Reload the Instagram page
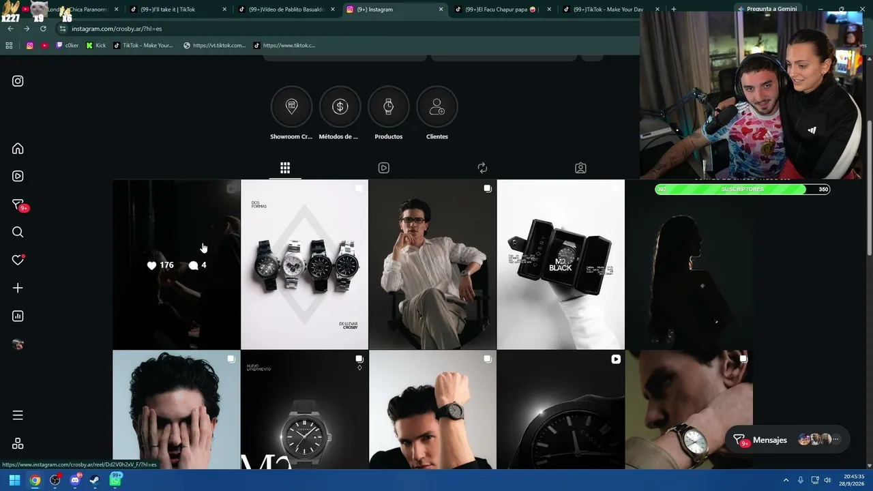873x491 pixels. (x=43, y=29)
